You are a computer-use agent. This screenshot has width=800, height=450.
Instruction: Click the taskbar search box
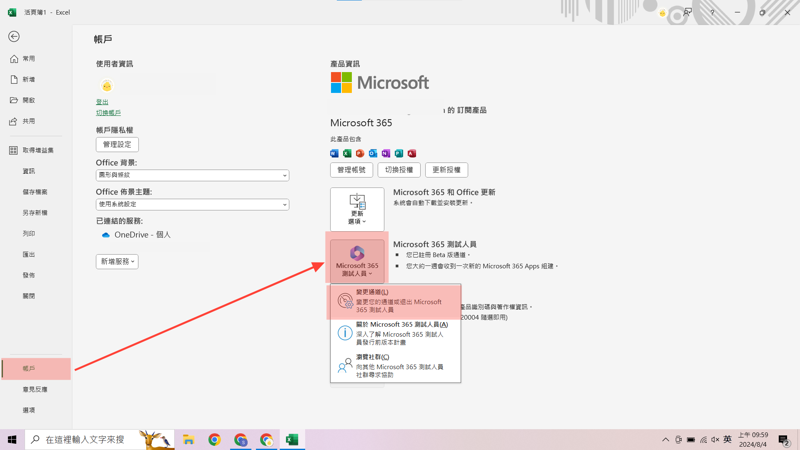[x=100, y=440]
